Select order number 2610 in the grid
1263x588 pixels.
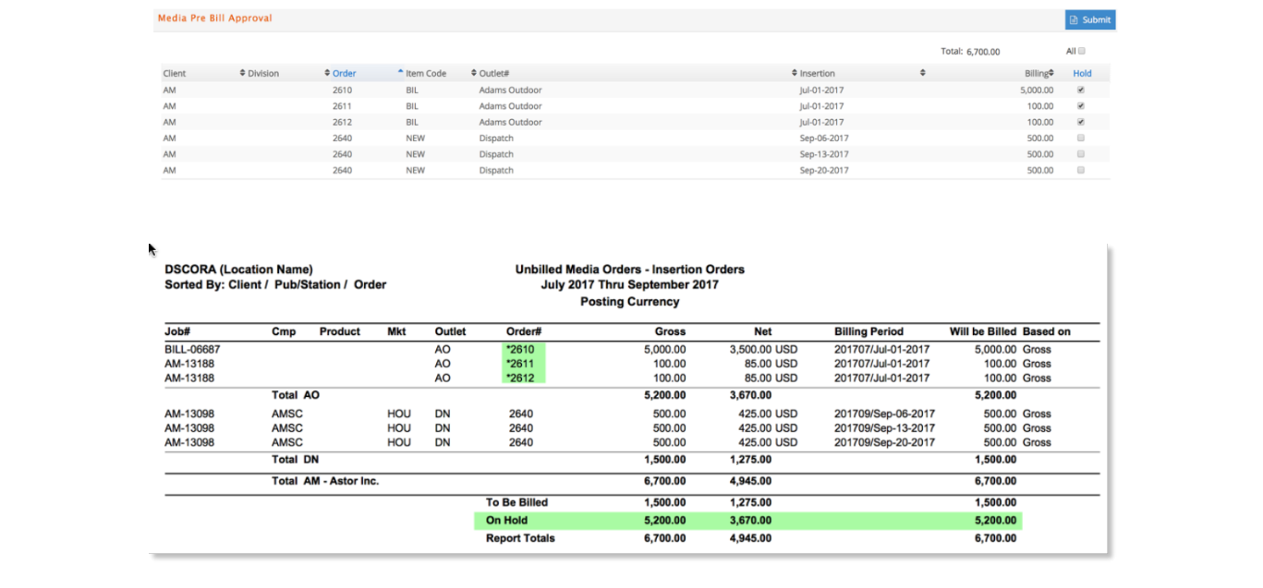pos(343,90)
